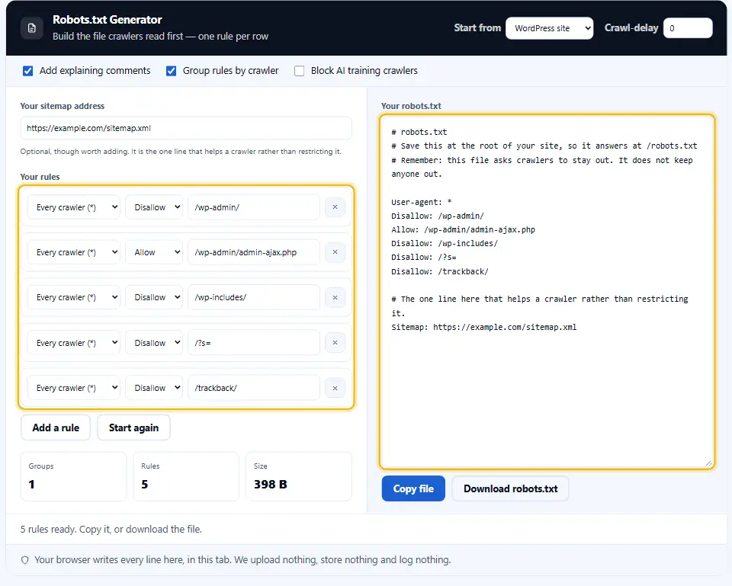Open the Start from WordPress site dropdown

(550, 28)
